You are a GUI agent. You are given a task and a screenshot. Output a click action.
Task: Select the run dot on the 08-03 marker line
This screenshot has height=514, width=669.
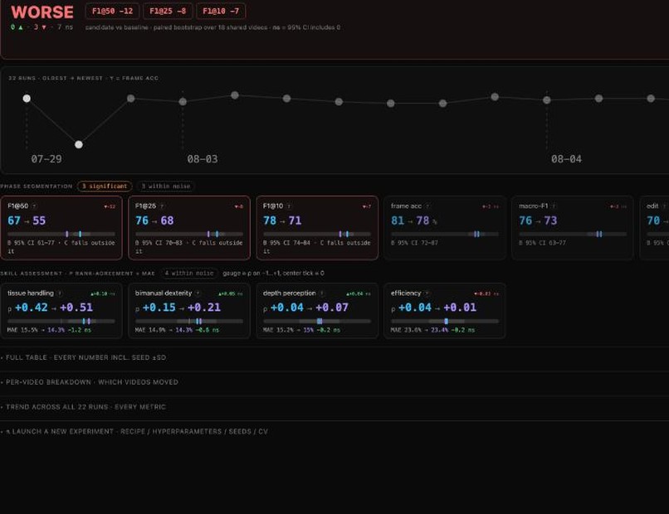pyautogui.click(x=183, y=101)
